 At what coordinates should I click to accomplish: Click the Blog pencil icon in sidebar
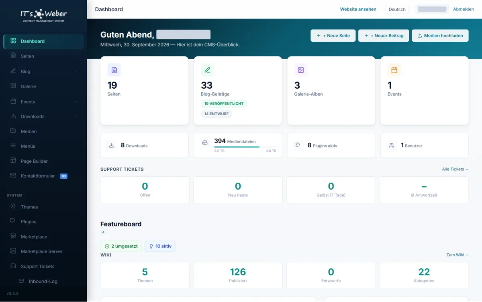tap(13, 71)
